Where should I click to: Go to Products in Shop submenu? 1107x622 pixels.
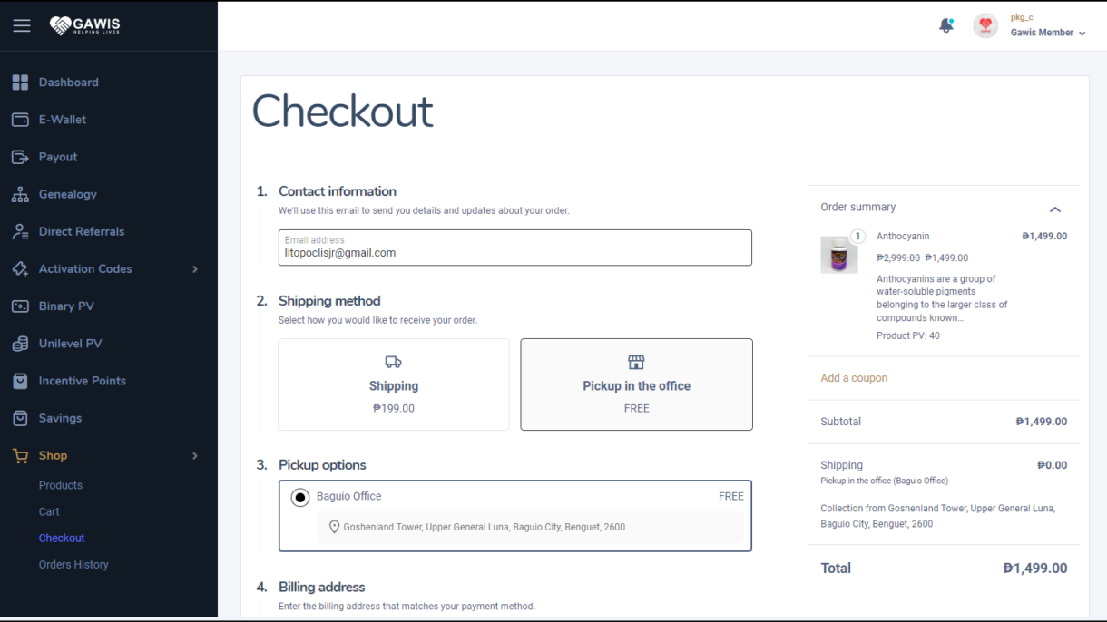tap(61, 485)
